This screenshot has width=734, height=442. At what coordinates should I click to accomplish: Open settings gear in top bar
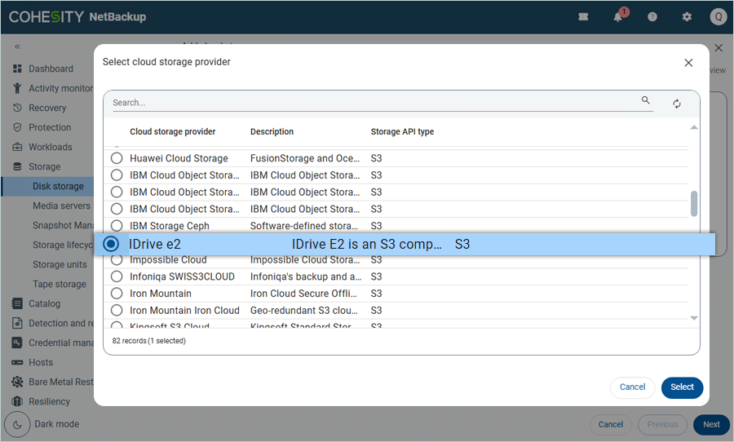(x=687, y=16)
